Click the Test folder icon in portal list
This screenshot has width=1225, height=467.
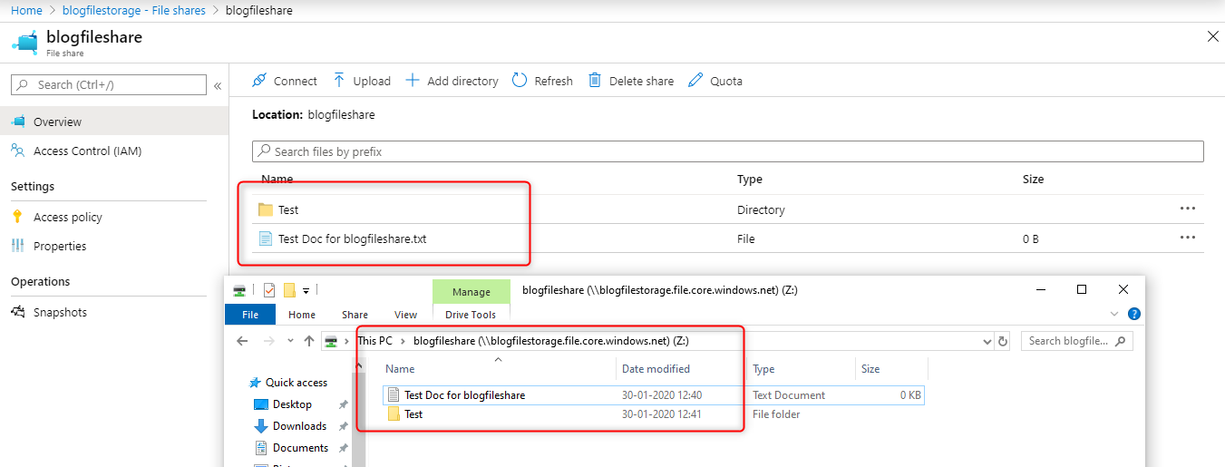coord(266,209)
